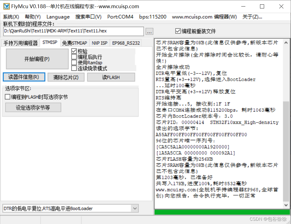Open the www.mcuisp.com 编程器(W) menu

tap(204, 17)
